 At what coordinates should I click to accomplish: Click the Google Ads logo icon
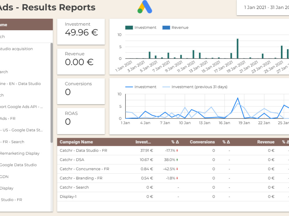(145, 7)
